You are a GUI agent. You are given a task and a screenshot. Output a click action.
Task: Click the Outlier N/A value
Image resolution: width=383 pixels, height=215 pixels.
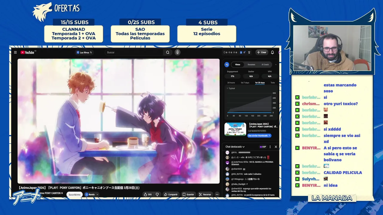(x=251, y=76)
